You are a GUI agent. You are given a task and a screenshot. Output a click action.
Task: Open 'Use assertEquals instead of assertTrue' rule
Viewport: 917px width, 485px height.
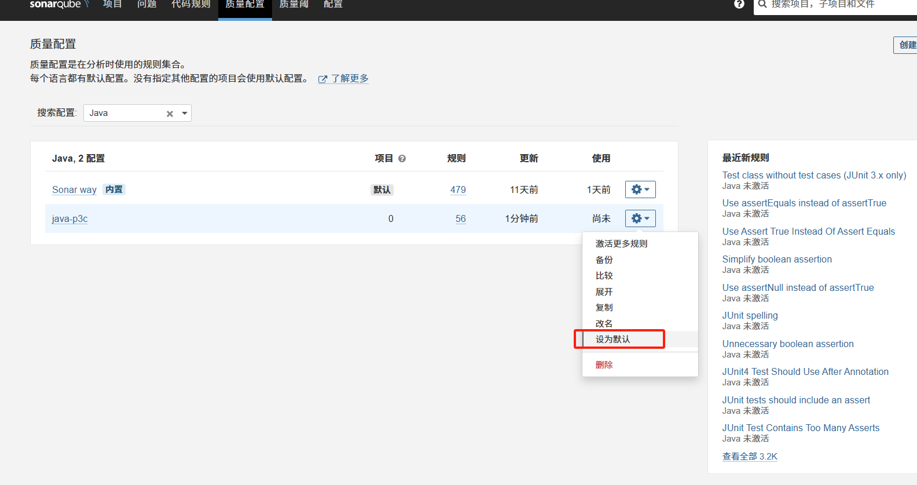pyautogui.click(x=804, y=203)
